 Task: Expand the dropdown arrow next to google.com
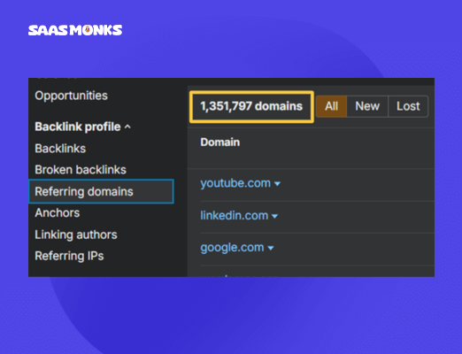271,248
